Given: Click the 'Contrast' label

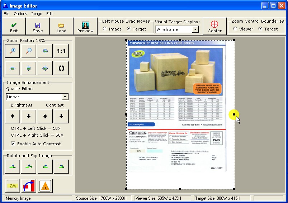Looking at the screenshot, I should pos(55,105).
